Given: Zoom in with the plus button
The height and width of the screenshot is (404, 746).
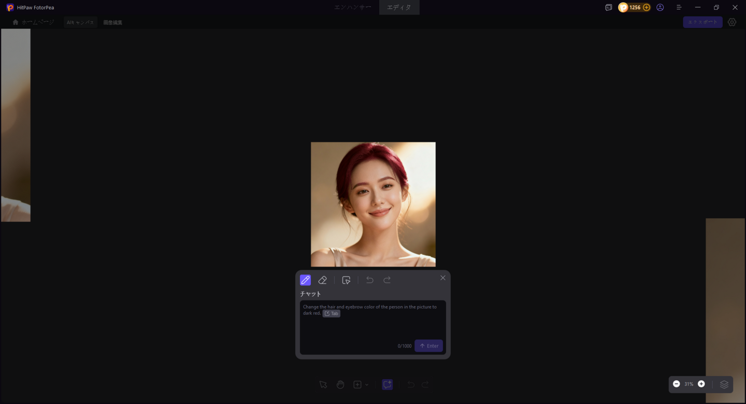Looking at the screenshot, I should 701,384.
